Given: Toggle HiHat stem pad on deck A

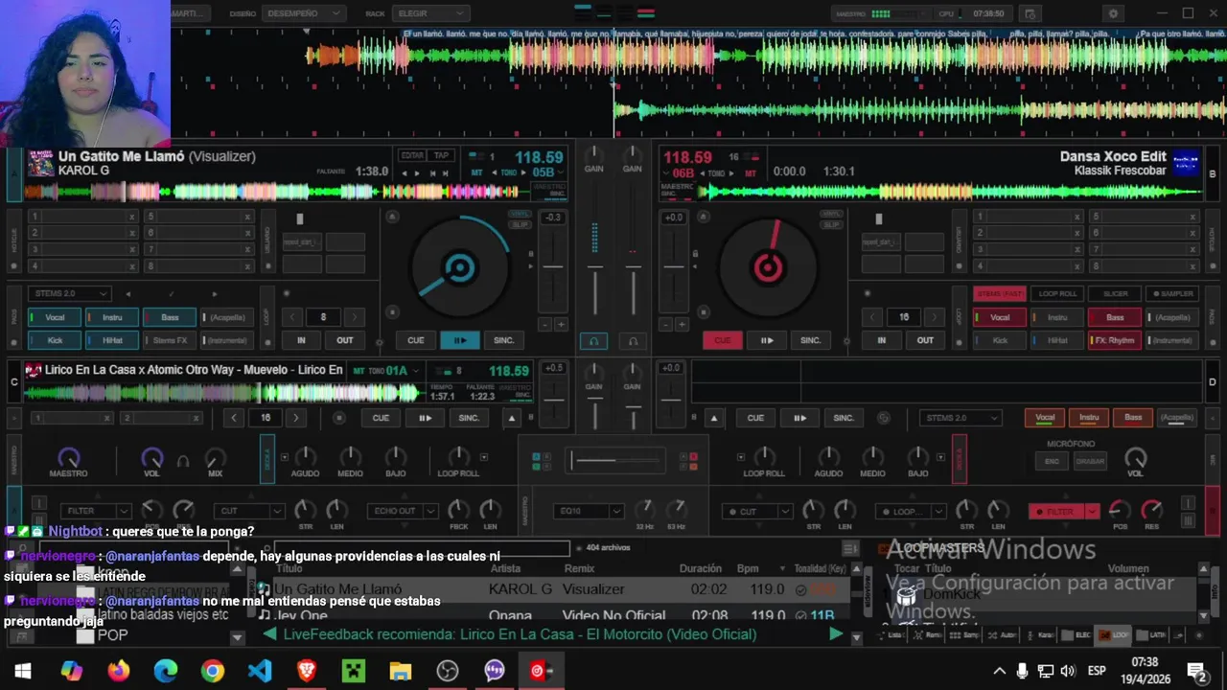Looking at the screenshot, I should (112, 340).
